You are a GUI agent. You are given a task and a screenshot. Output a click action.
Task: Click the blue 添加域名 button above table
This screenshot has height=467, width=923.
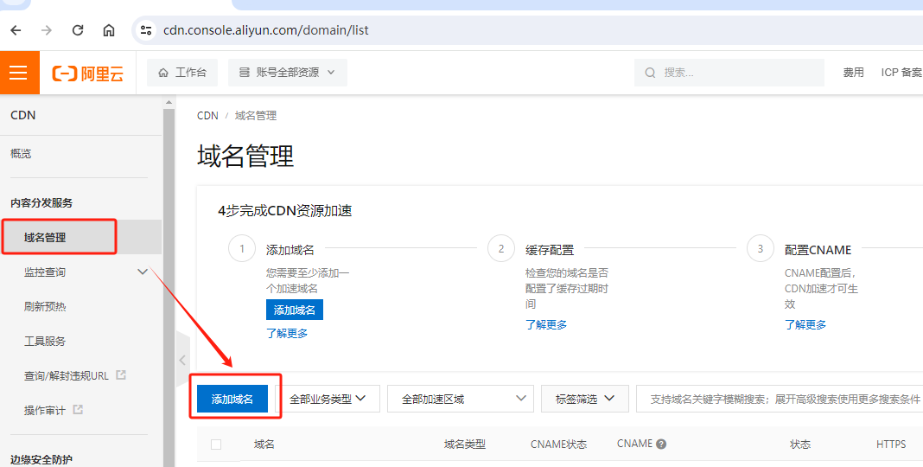point(232,399)
